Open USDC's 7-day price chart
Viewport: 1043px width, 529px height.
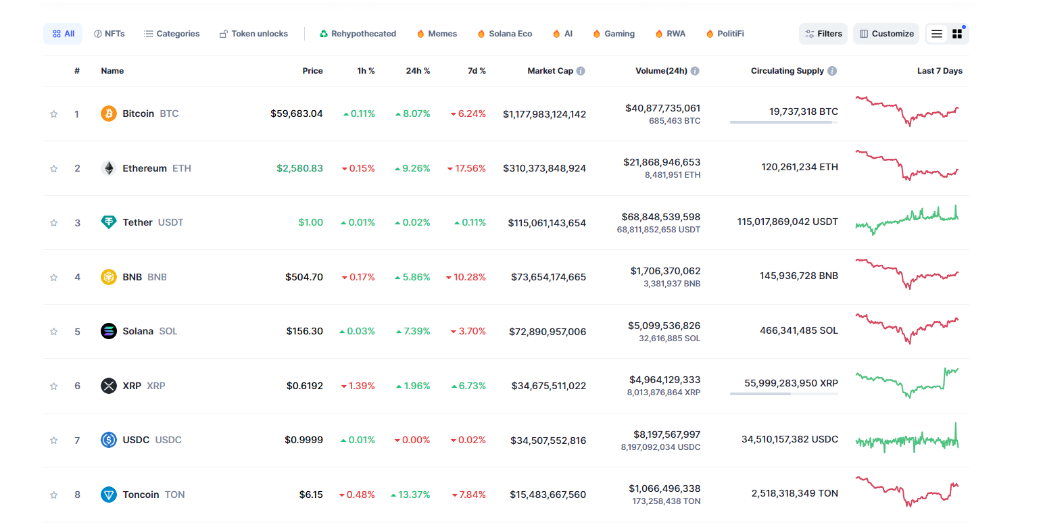point(907,437)
